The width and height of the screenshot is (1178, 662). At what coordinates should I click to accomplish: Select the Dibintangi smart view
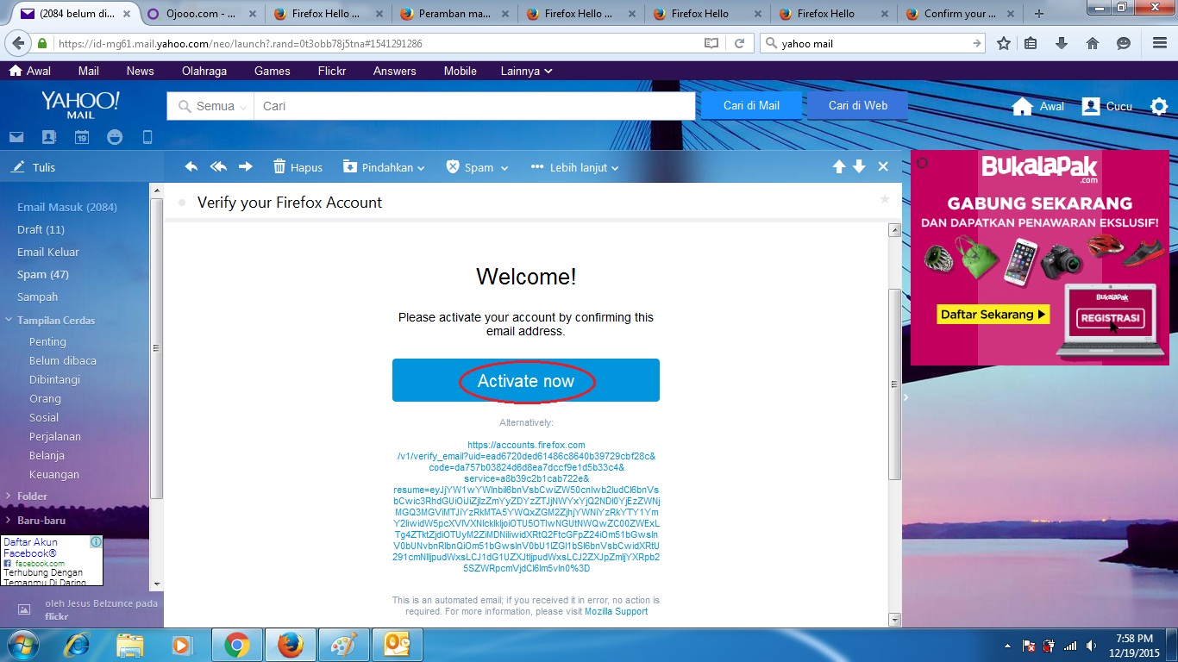54,379
